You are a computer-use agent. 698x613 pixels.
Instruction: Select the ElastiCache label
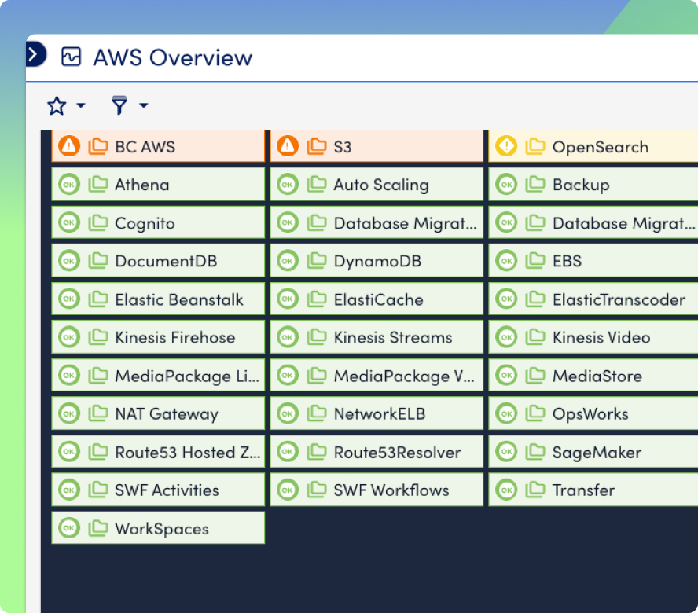point(378,299)
